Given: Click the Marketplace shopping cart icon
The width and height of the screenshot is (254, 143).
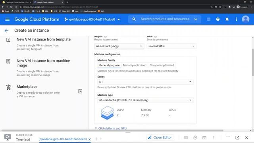Looking at the screenshot, I should [x=8, y=87].
